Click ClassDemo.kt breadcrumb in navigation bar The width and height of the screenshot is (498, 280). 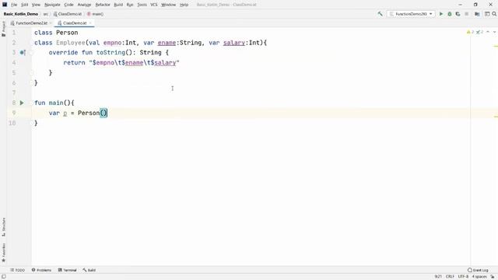coord(68,14)
